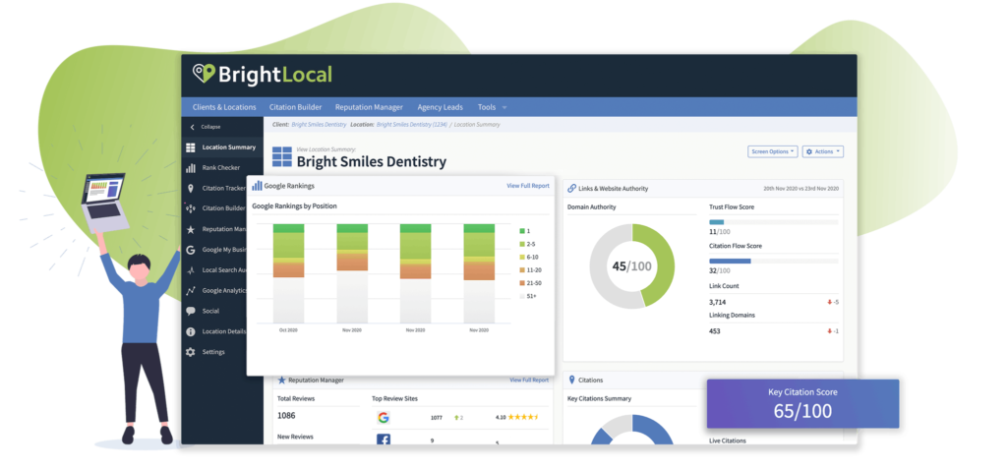Screen dimensions: 1007x470
Task: Click the Total Reviews value 1086
Action: click(x=286, y=415)
